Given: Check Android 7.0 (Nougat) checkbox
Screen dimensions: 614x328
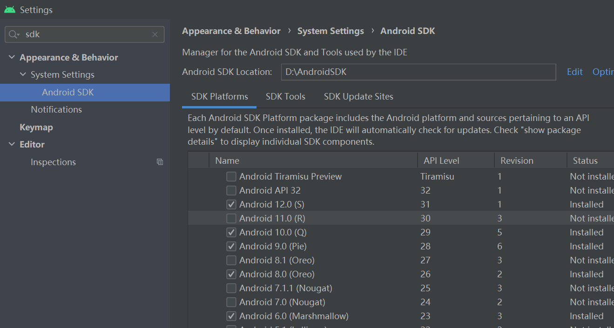Looking at the screenshot, I should click(x=231, y=302).
